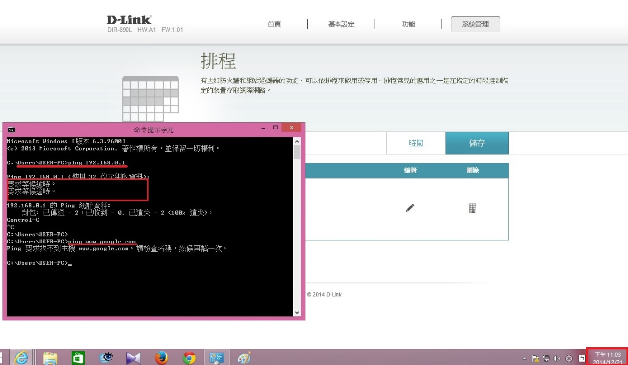
Task: Open Windows Store from the taskbar
Action: [x=78, y=358]
